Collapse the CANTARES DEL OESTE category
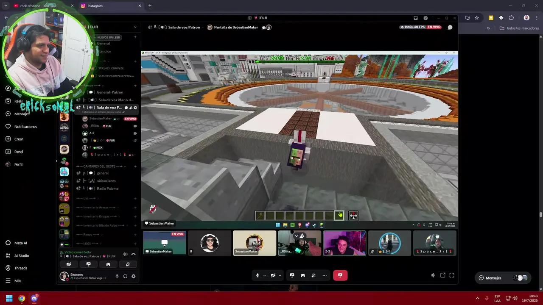The width and height of the screenshot is (543, 305). [x=102, y=166]
